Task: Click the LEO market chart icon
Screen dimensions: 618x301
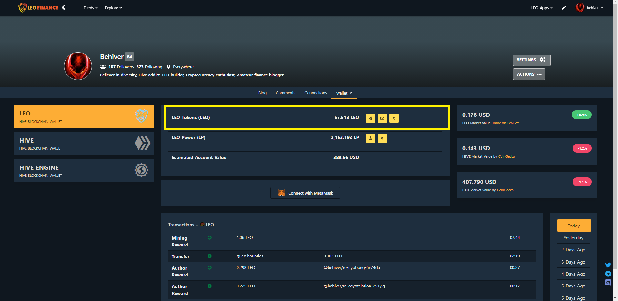Action: pyautogui.click(x=382, y=118)
